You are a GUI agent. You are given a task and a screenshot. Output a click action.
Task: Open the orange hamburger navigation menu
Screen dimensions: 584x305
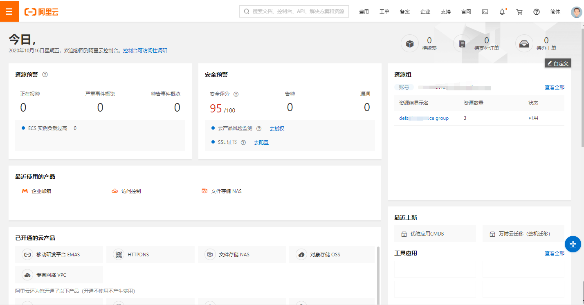pyautogui.click(x=9, y=11)
